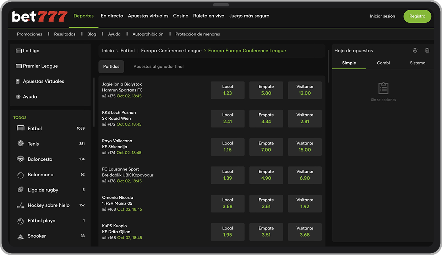
Task: Switch to Apuestas al ganador final tab
Action: [158, 67]
